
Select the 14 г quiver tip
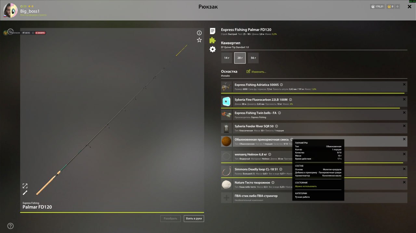coord(227,58)
